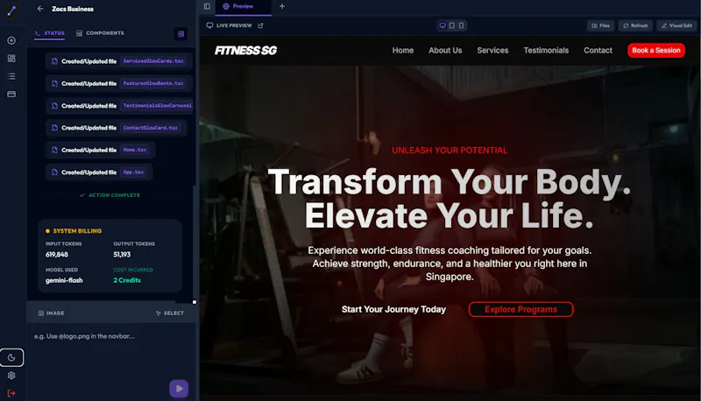Click Contact in the website navbar
This screenshot has height=401, width=701.
pyautogui.click(x=598, y=51)
